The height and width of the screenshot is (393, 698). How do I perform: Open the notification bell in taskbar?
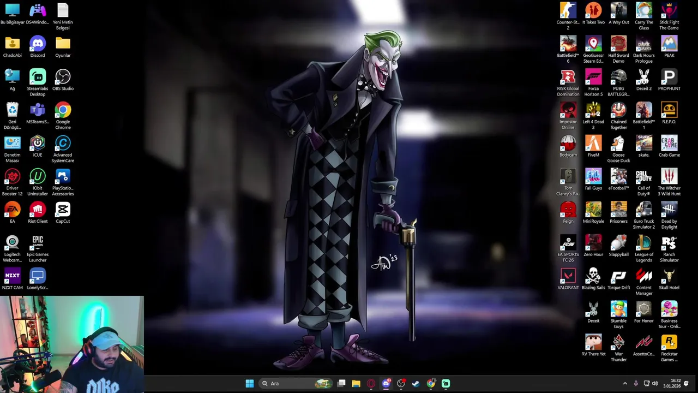[687, 383]
